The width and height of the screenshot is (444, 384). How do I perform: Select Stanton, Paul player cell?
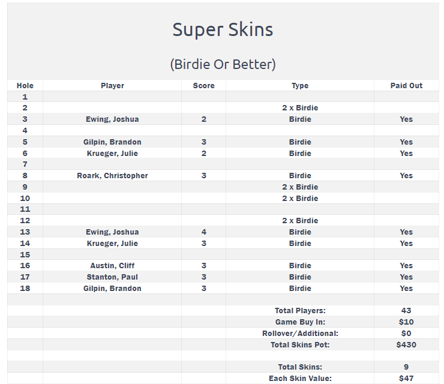pos(112,277)
